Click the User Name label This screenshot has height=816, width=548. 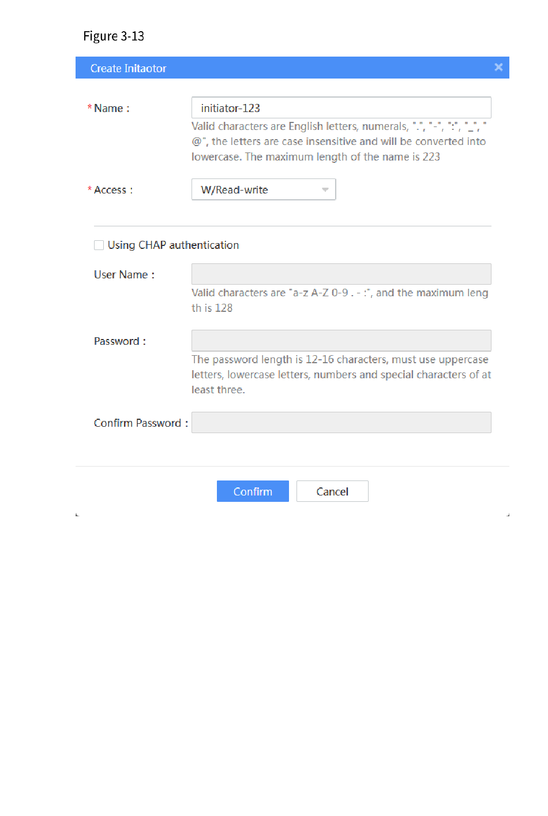(124, 275)
